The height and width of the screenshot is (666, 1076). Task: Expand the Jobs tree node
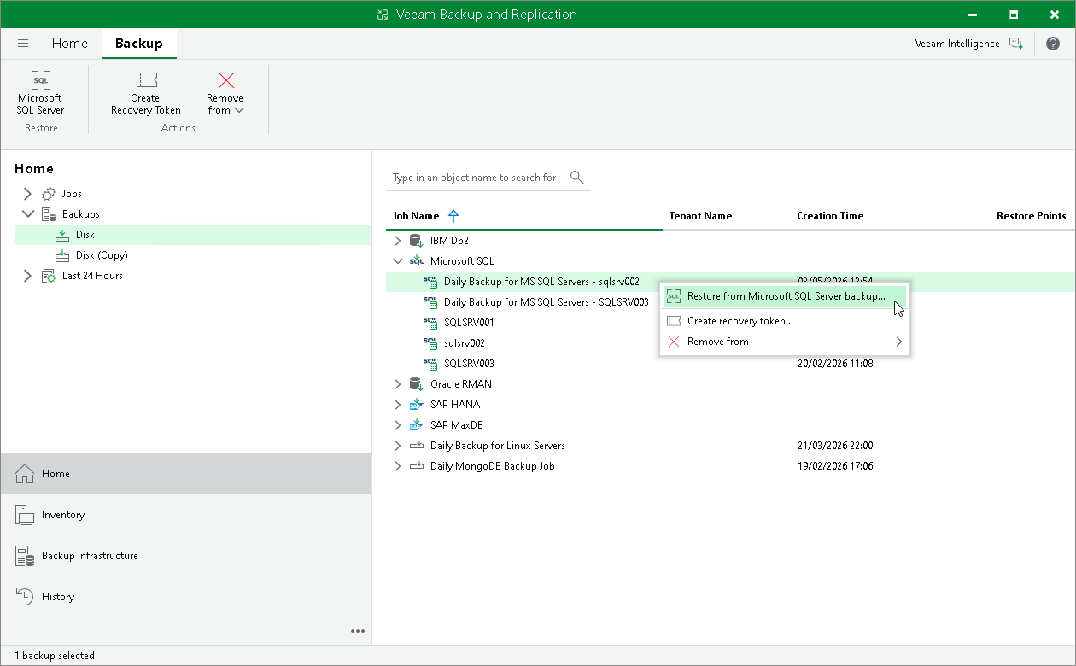pyautogui.click(x=27, y=194)
